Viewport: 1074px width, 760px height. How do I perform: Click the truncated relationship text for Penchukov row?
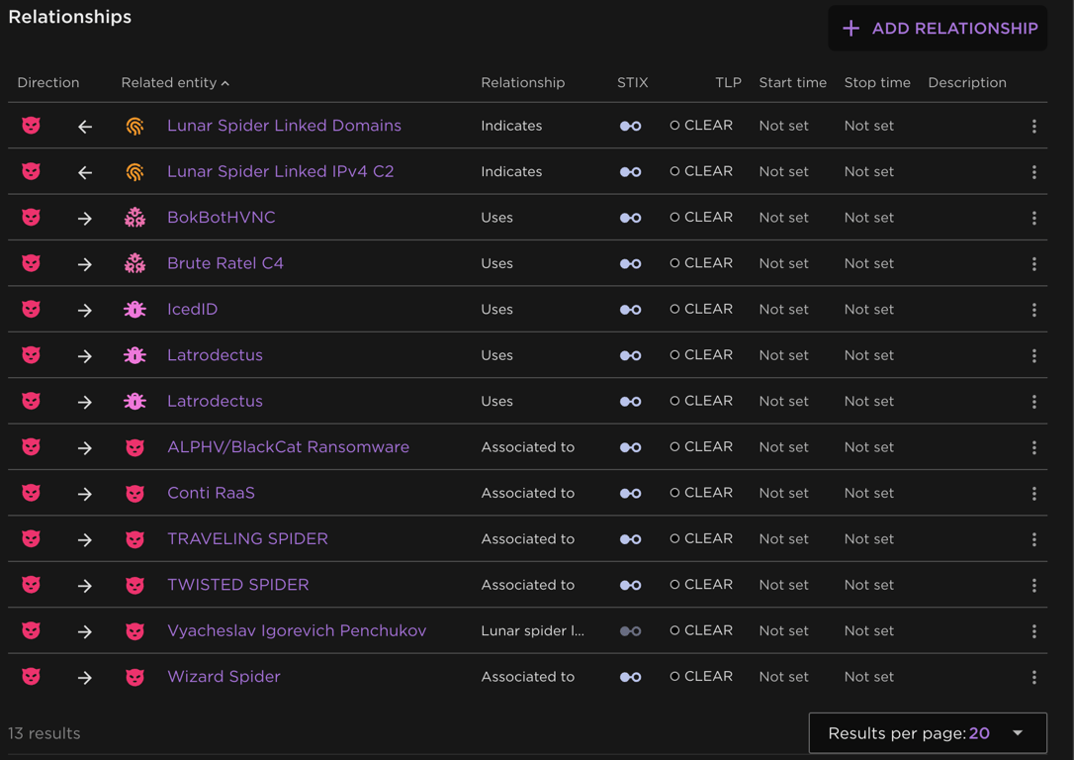point(532,631)
